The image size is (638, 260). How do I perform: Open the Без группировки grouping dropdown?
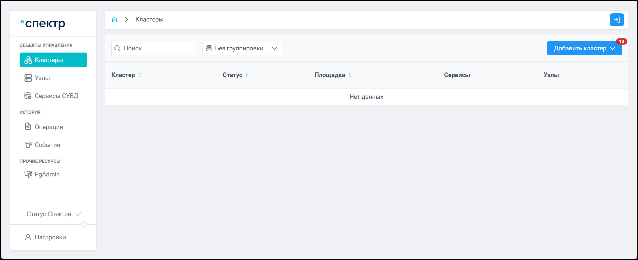(x=242, y=48)
